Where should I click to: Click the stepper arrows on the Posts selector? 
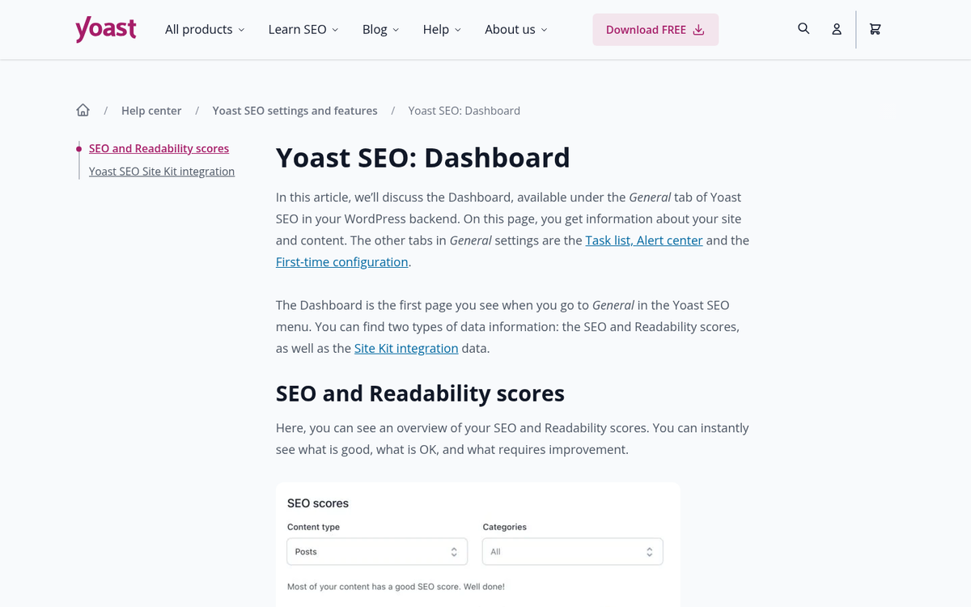[x=456, y=551]
